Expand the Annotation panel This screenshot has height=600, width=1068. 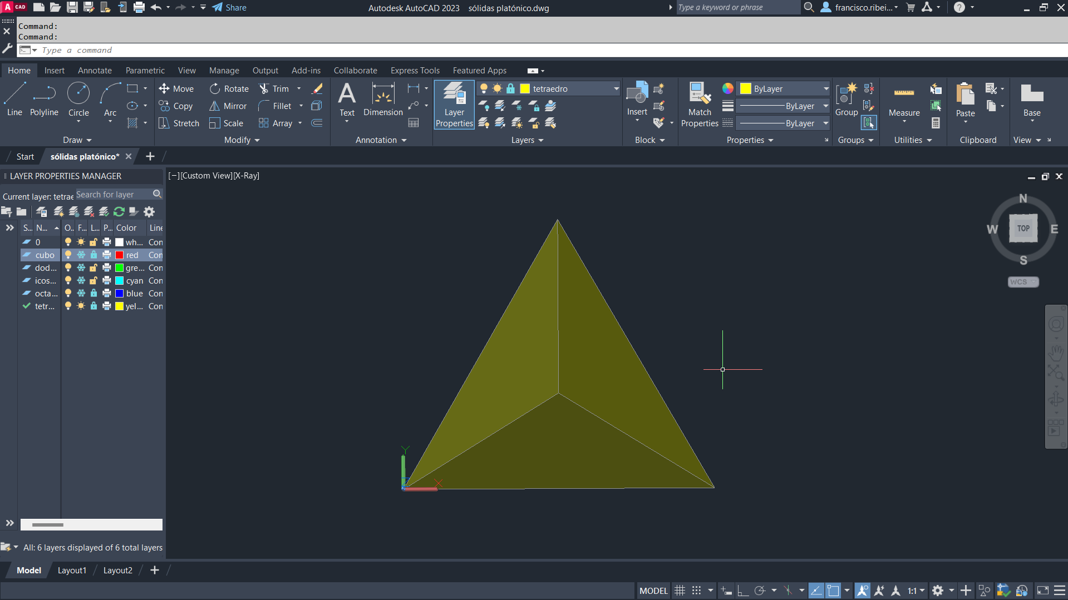click(x=381, y=140)
